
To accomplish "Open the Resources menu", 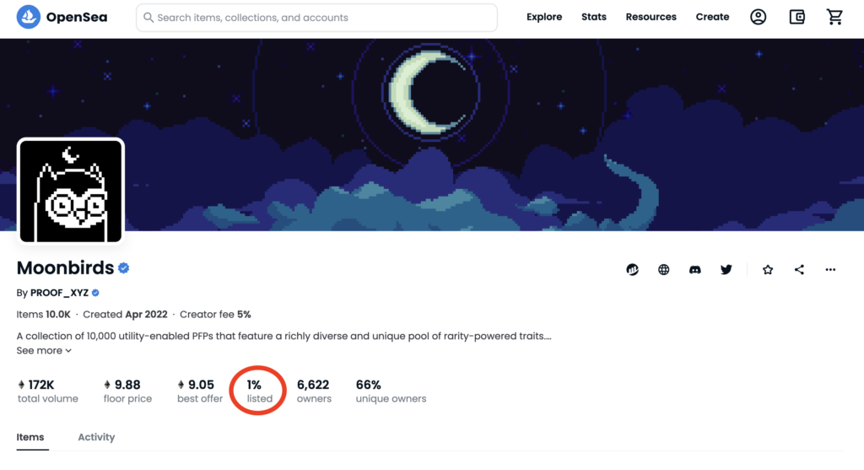I will coord(651,17).
